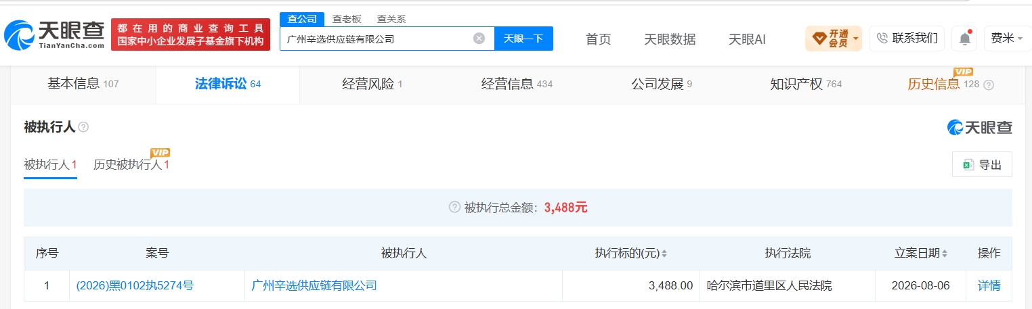Click the 详情 link in the row
Image resolution: width=1032 pixels, height=309 pixels.
point(989,286)
